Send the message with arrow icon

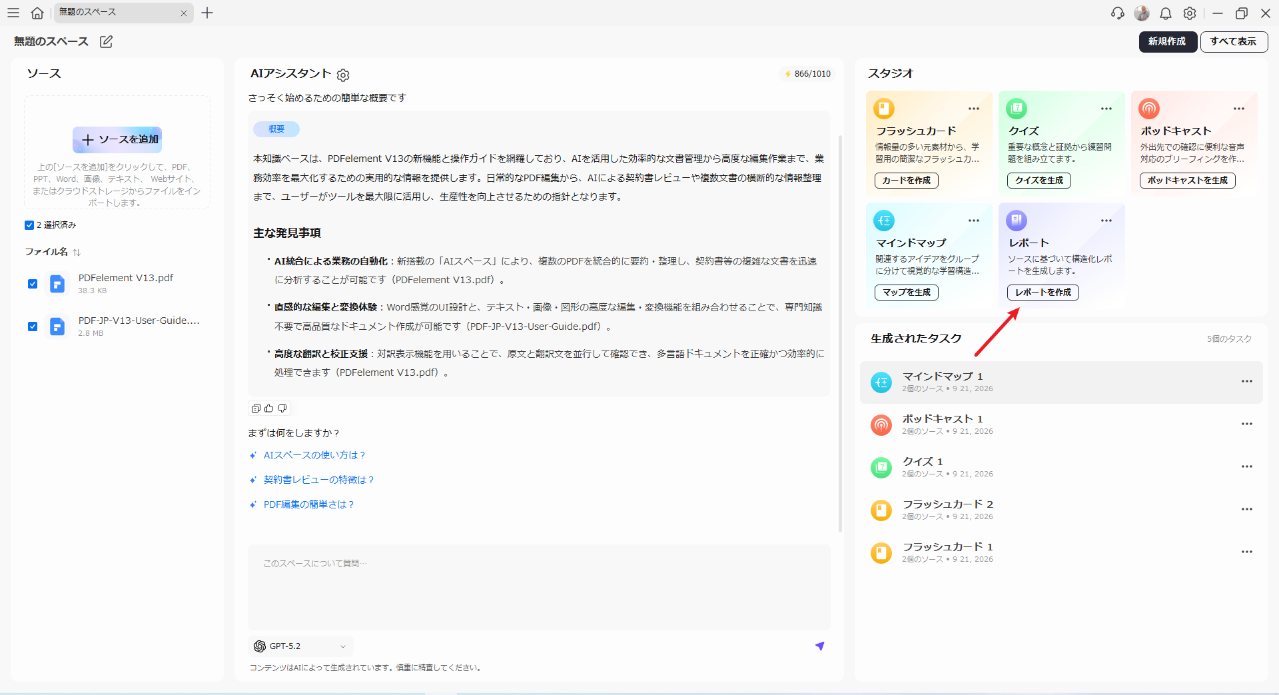click(820, 646)
